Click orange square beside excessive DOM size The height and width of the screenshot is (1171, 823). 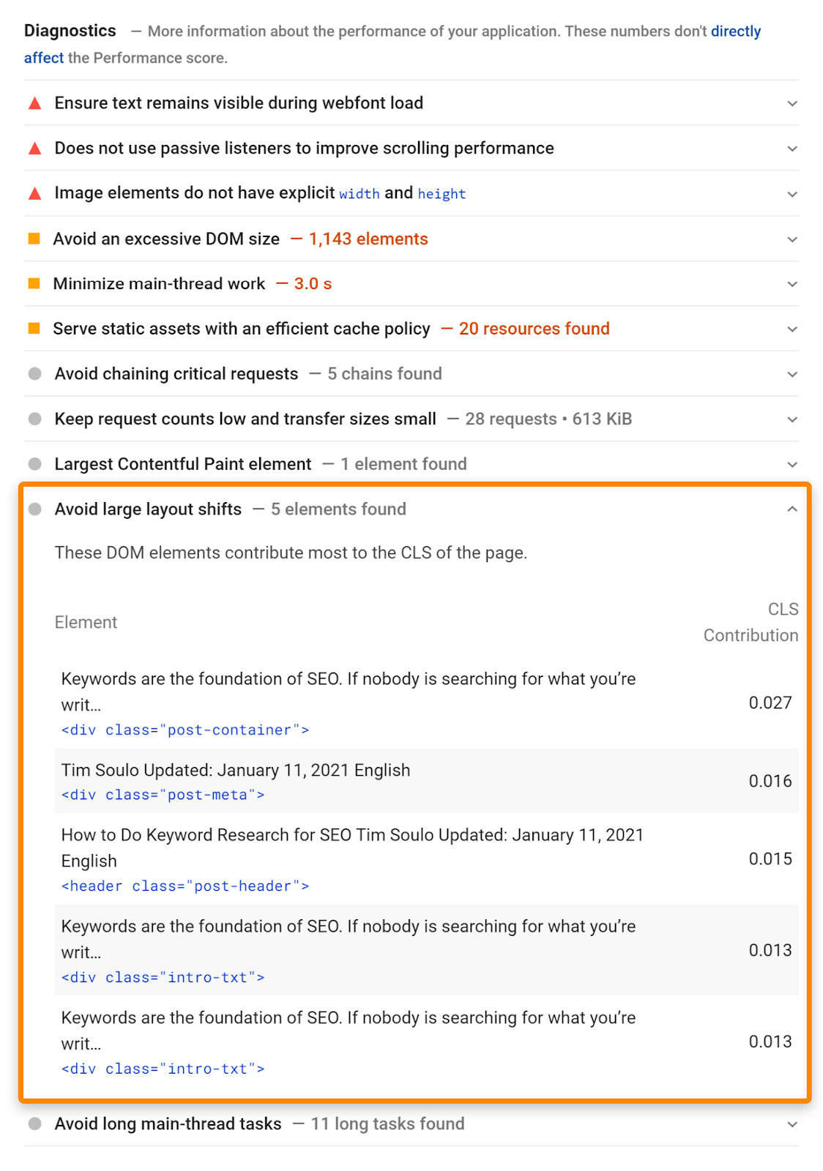[x=34, y=239]
